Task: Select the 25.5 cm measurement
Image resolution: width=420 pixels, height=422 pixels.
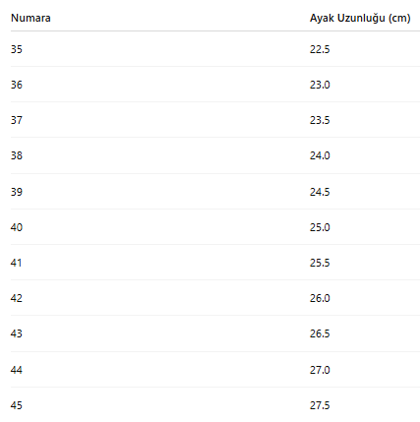Action: tap(320, 263)
